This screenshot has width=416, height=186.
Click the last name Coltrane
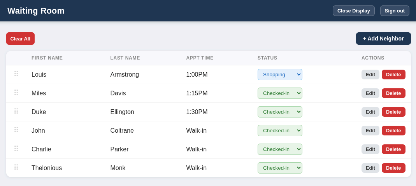click(122, 130)
